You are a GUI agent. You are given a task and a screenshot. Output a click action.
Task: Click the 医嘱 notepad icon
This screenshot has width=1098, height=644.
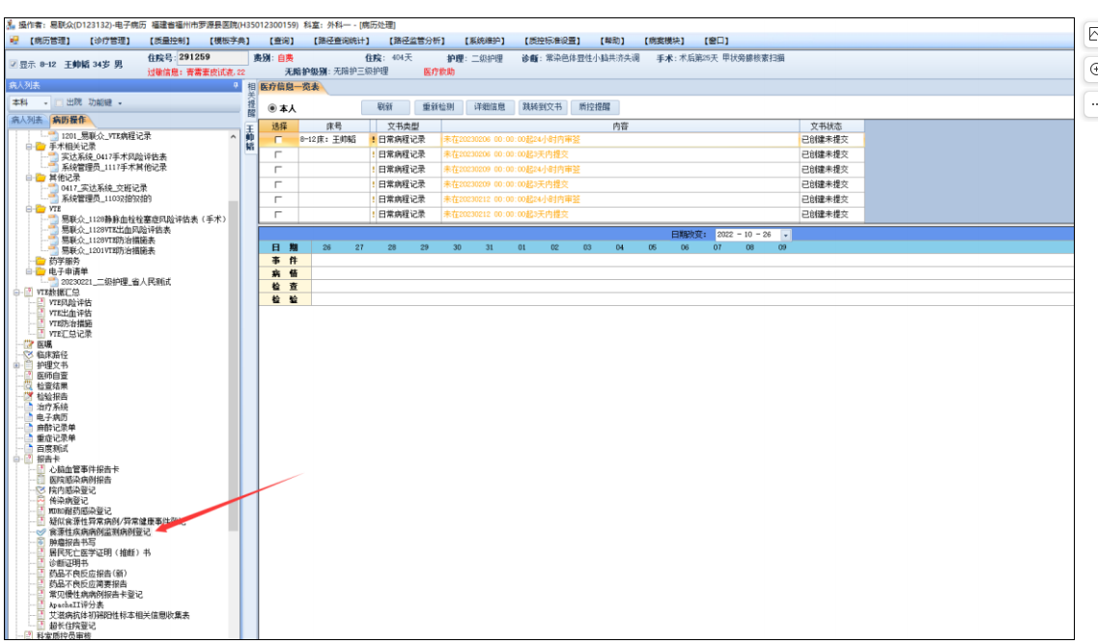pyautogui.click(x=29, y=345)
